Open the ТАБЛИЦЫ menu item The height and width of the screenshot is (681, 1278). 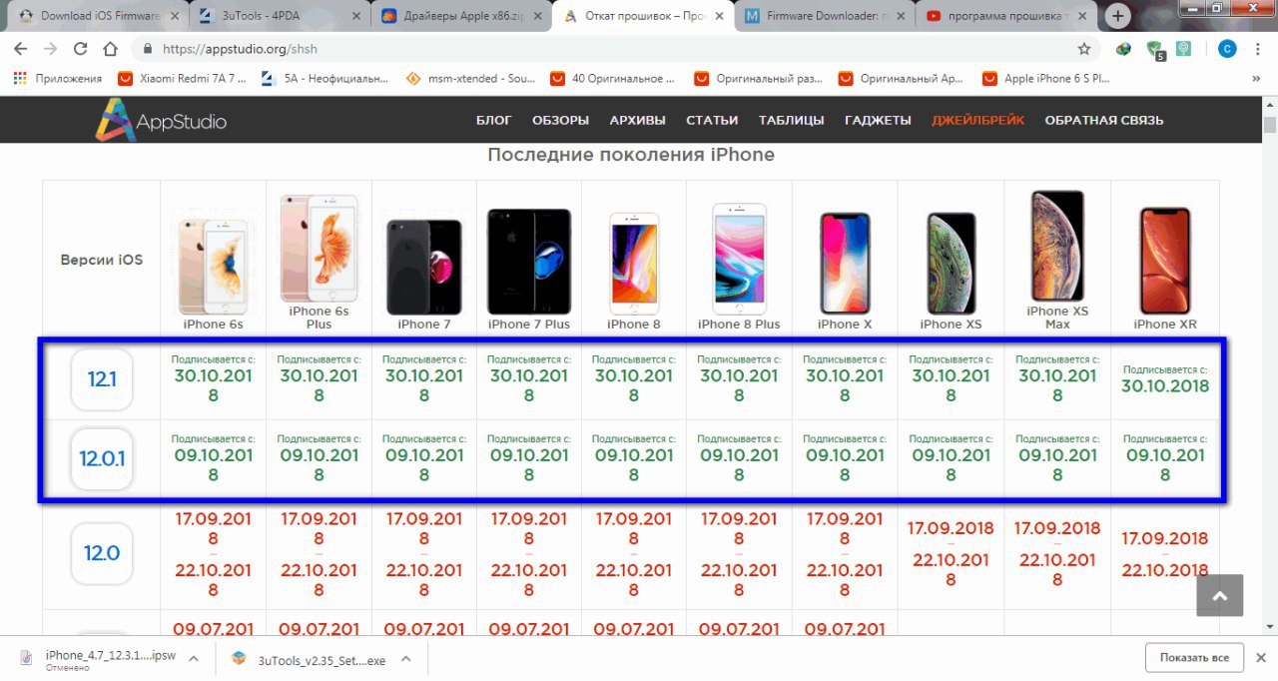[x=791, y=120]
